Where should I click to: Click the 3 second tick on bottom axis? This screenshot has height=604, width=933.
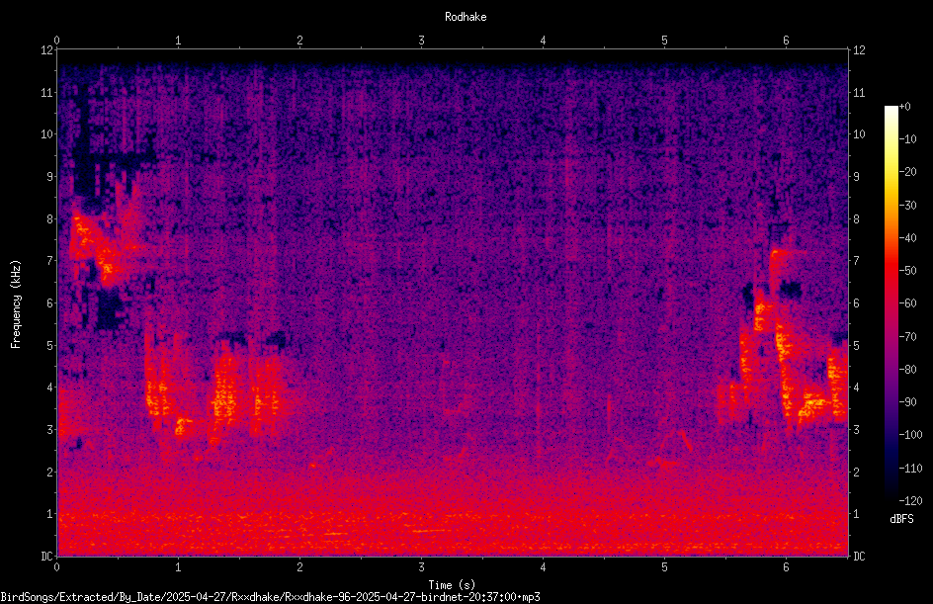[x=421, y=567]
